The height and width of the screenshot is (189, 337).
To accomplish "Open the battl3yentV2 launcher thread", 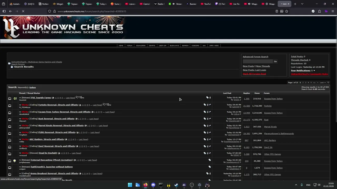I will (x=52, y=167).
